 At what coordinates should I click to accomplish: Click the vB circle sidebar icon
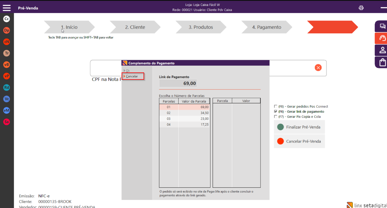(x=6, y=65)
